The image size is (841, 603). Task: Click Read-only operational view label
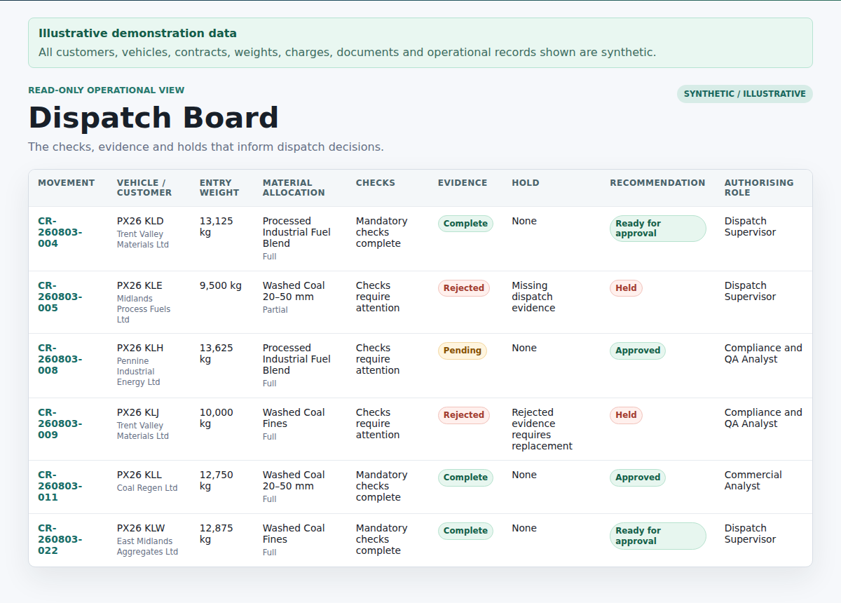(x=107, y=90)
